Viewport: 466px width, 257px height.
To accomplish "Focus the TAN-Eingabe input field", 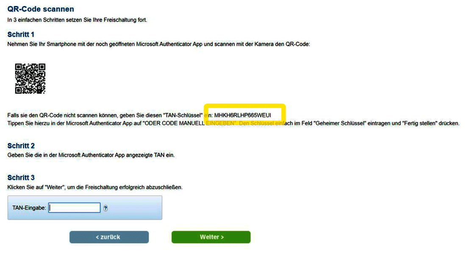I will point(75,208).
